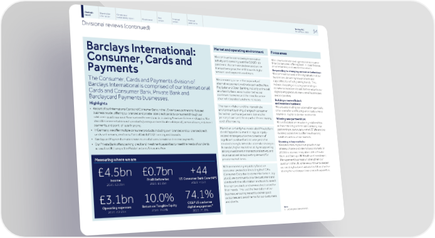Select the Highlights subheading
435x238 pixels.
(98, 103)
